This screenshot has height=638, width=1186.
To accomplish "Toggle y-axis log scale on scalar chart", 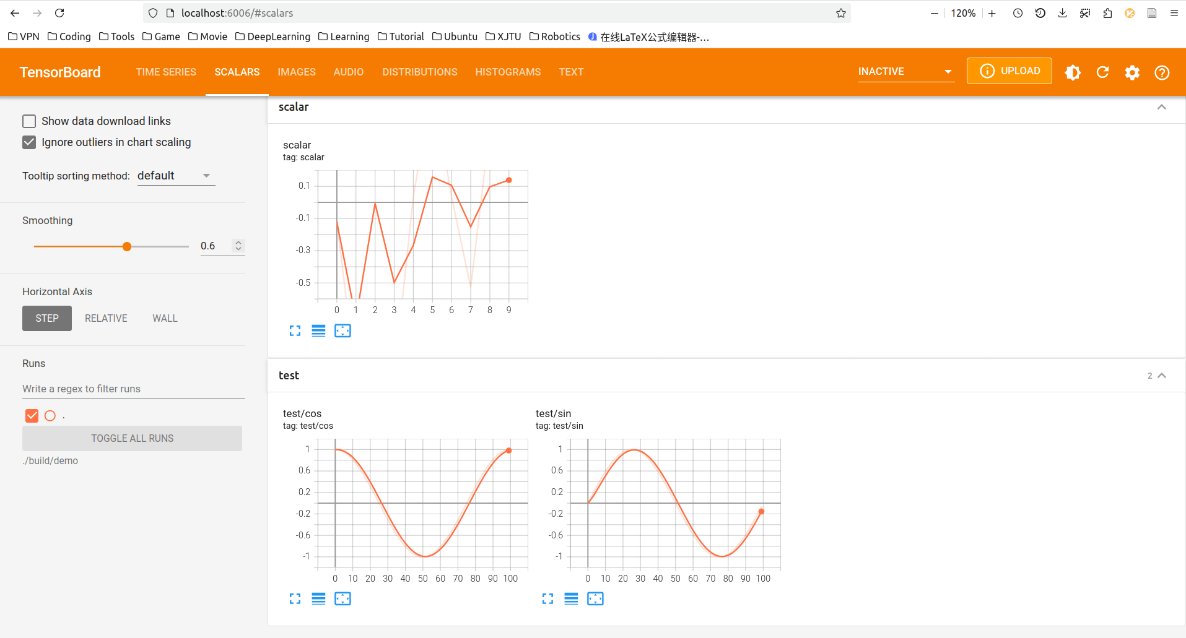I will pos(318,331).
